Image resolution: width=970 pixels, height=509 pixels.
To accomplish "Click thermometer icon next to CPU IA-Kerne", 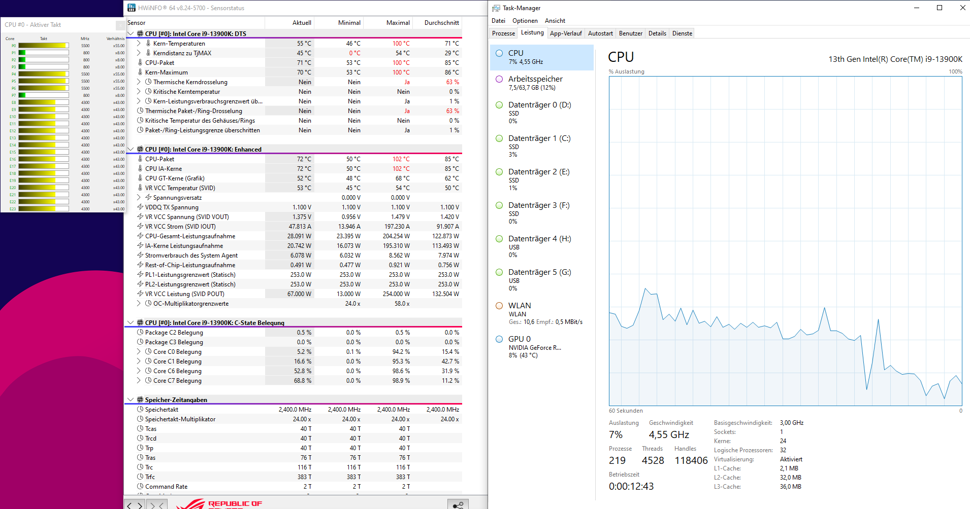I will 140,168.
